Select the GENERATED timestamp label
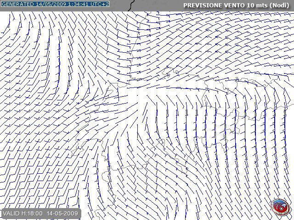This screenshot has height=220, width=294. pos(55,4)
